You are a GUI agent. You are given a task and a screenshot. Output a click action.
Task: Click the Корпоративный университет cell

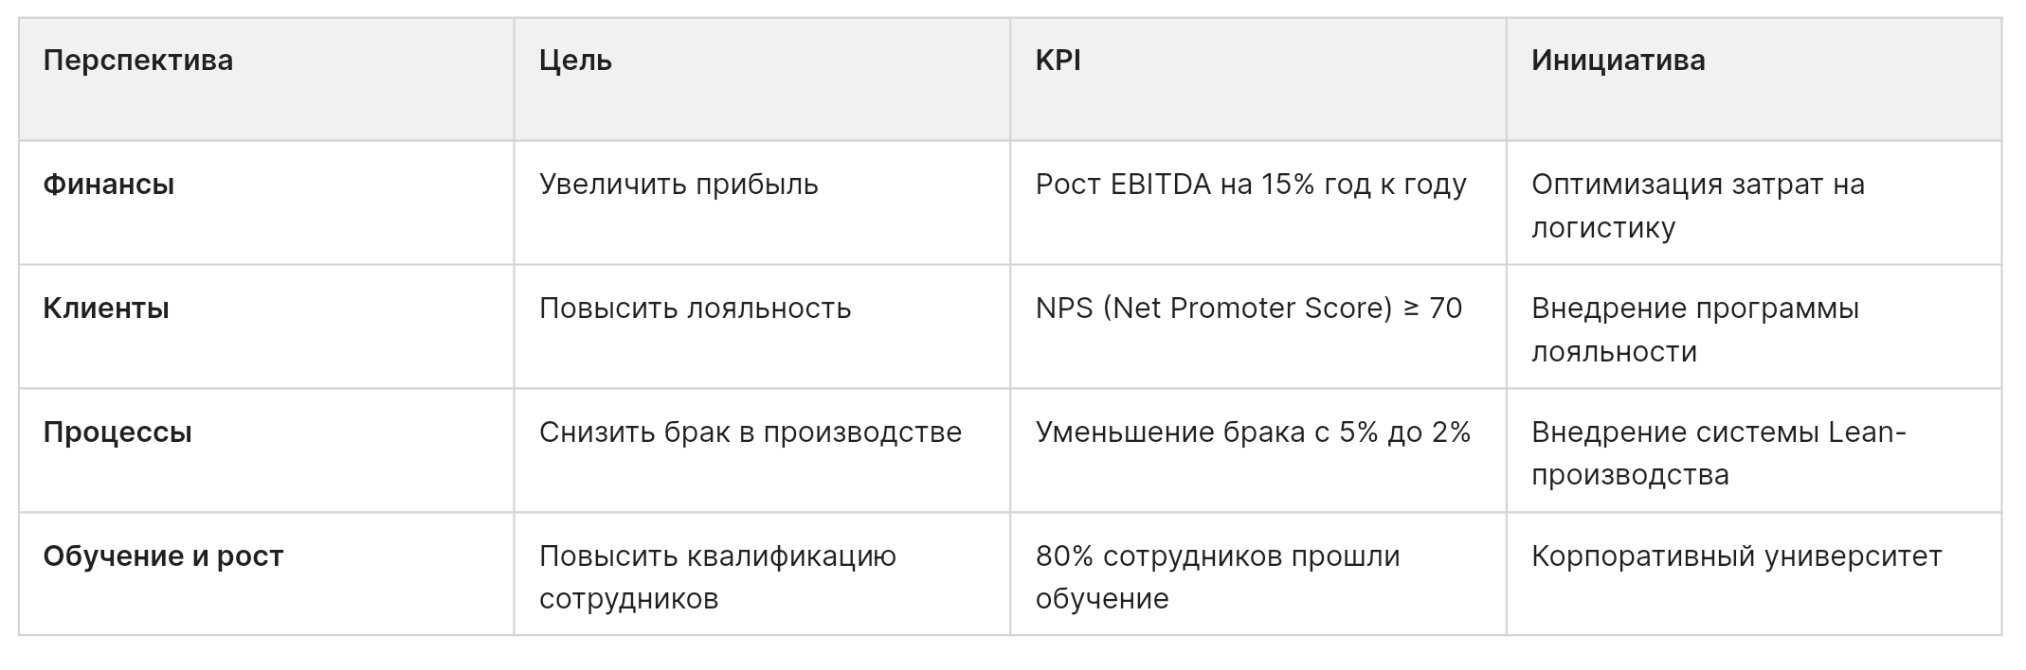point(1754,573)
